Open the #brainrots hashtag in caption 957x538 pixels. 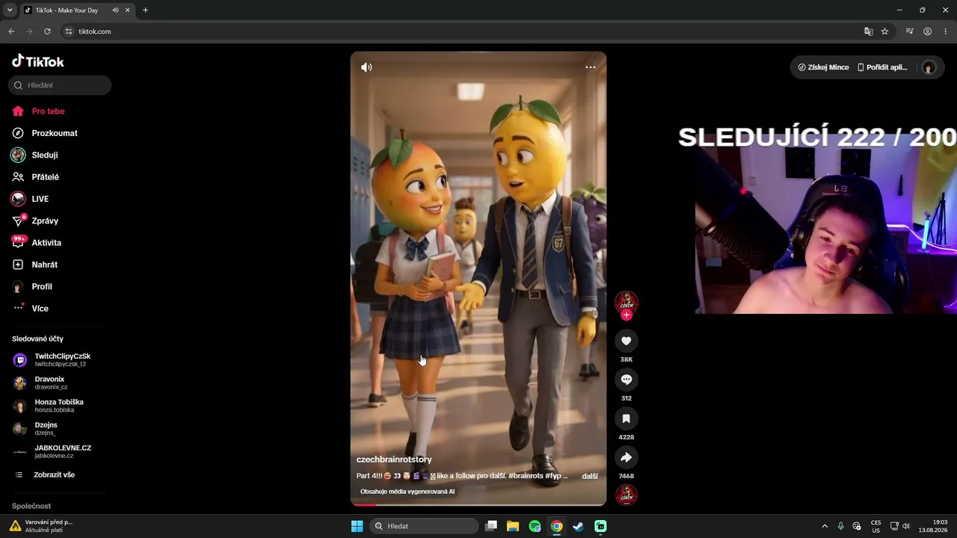click(526, 476)
